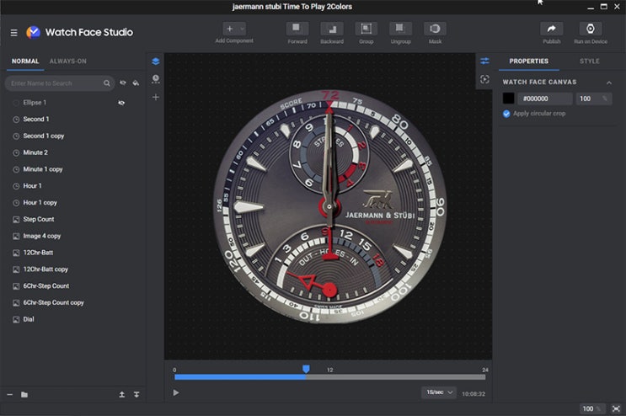Viewport: 626px width, 416px height.
Task: Click the fit to screen icon
Action: click(x=616, y=408)
